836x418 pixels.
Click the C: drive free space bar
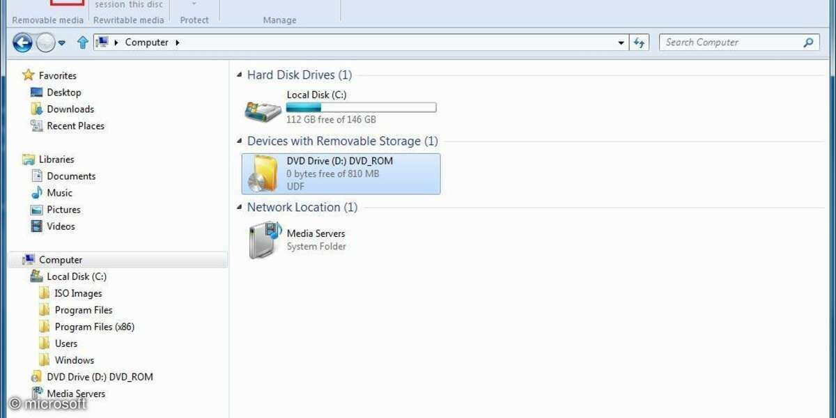(361, 107)
